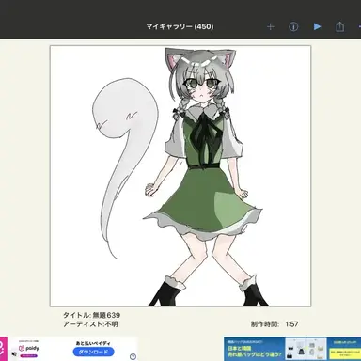Image resolution: width=361 pixels, height=361 pixels.
Task: Click the pink app icon at bottom-left corner
Action: [4, 349]
